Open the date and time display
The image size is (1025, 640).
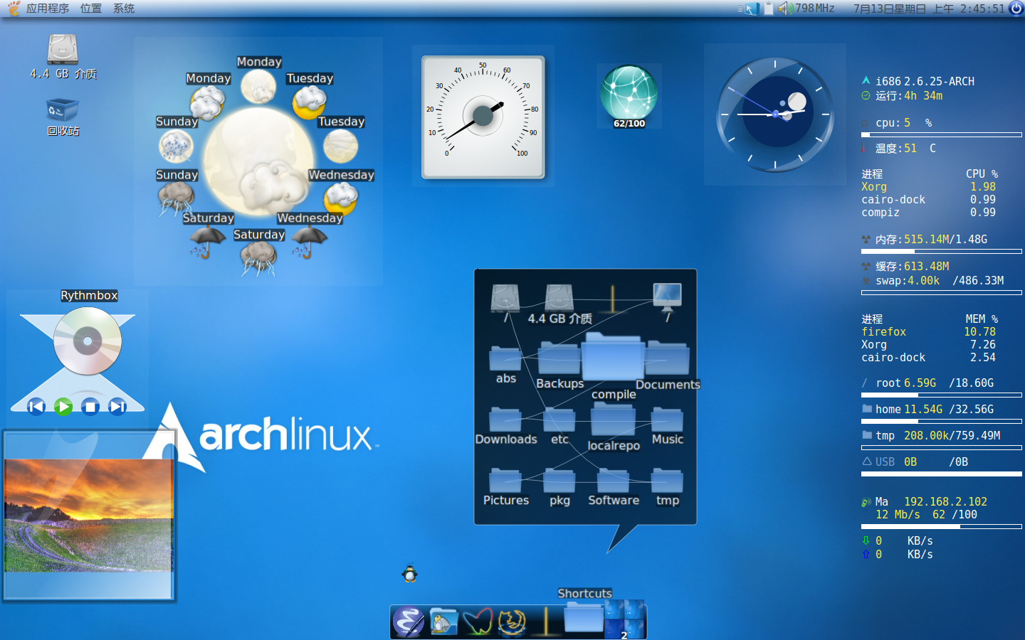coord(929,9)
